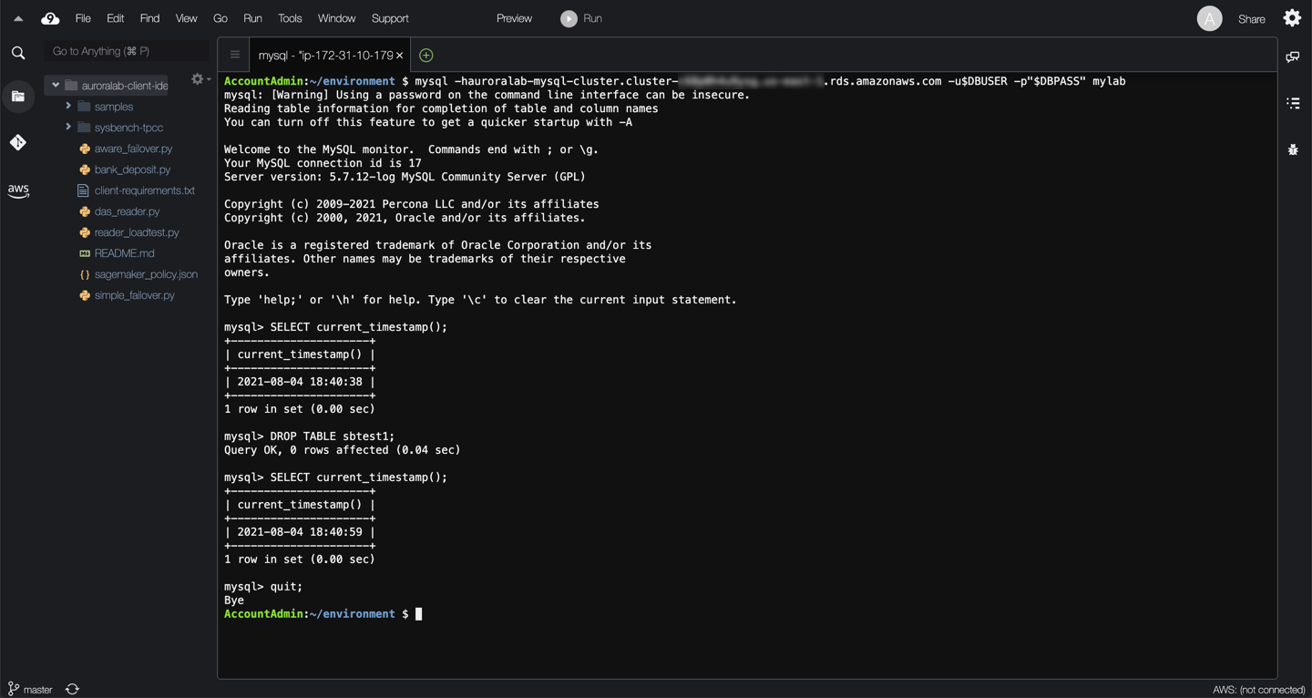1312x698 pixels.
Task: Open the search panel magnifier icon
Action: point(18,54)
